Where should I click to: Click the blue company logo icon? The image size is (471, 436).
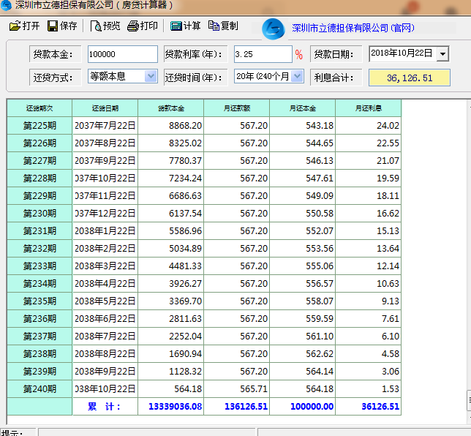click(x=273, y=29)
